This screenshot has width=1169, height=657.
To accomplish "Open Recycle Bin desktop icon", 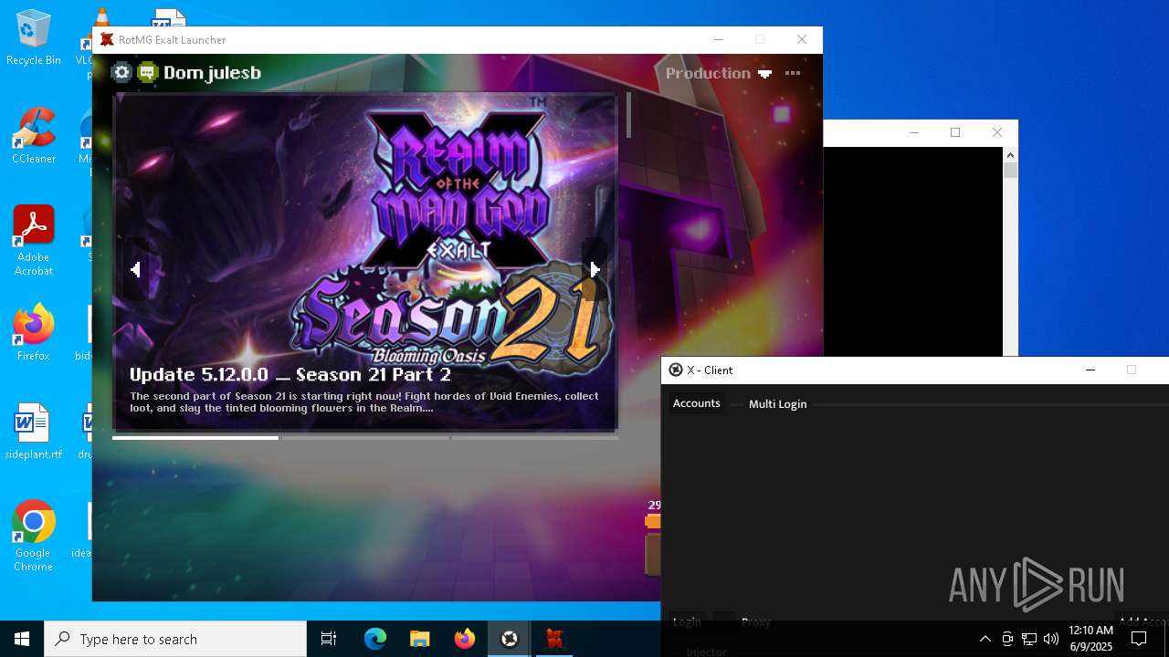I will point(33,38).
